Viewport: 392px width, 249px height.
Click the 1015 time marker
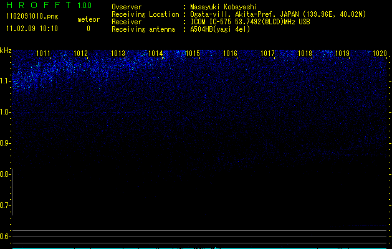click(193, 54)
